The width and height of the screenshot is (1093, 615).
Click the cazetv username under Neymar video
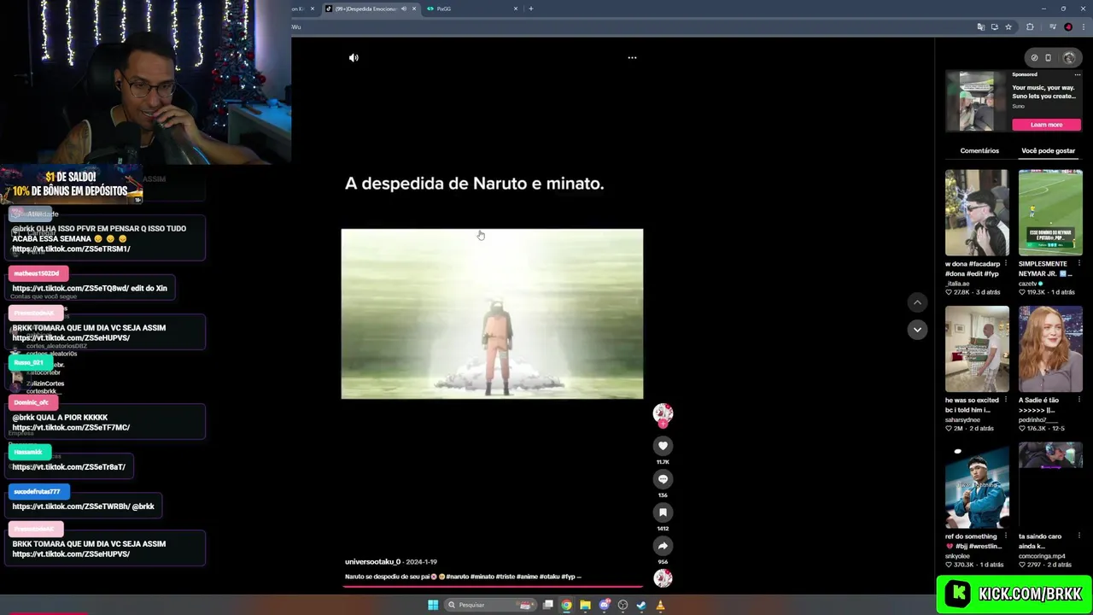coord(1028,284)
